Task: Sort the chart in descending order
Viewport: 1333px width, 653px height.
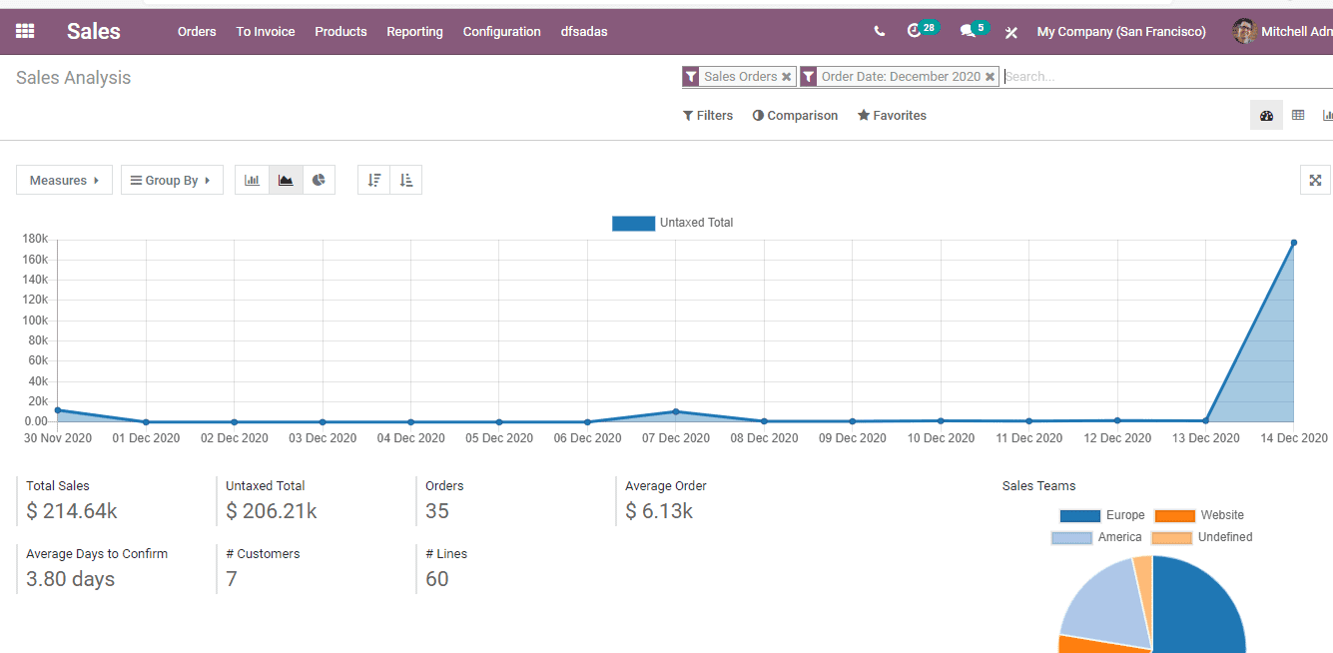Action: coord(373,180)
